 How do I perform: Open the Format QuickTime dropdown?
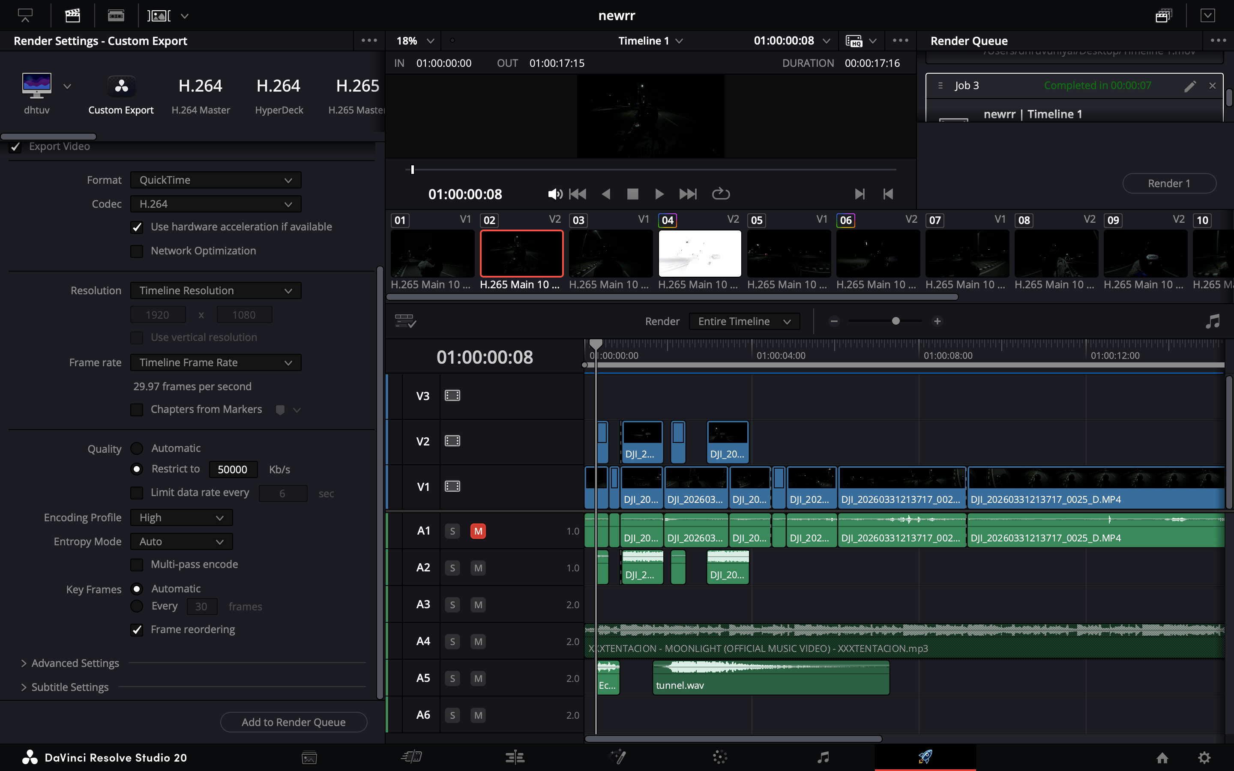click(216, 180)
